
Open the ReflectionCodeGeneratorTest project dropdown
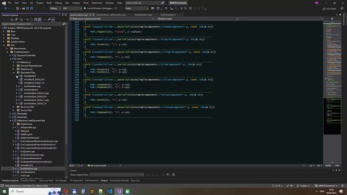(x=112, y=19)
